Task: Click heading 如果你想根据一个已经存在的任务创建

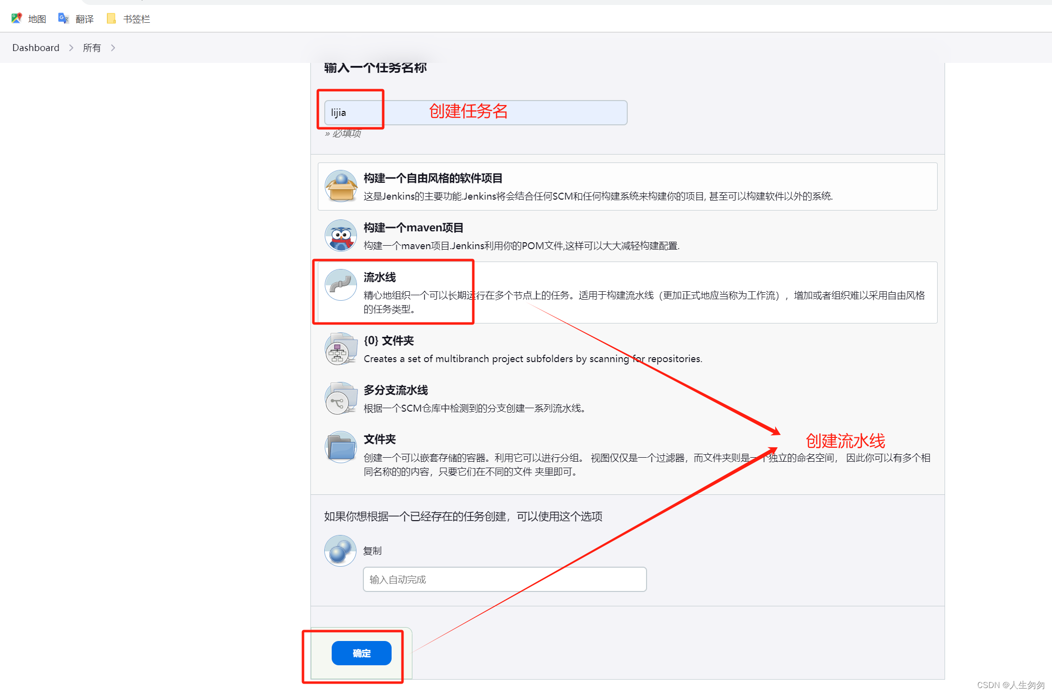Action: 463,517
